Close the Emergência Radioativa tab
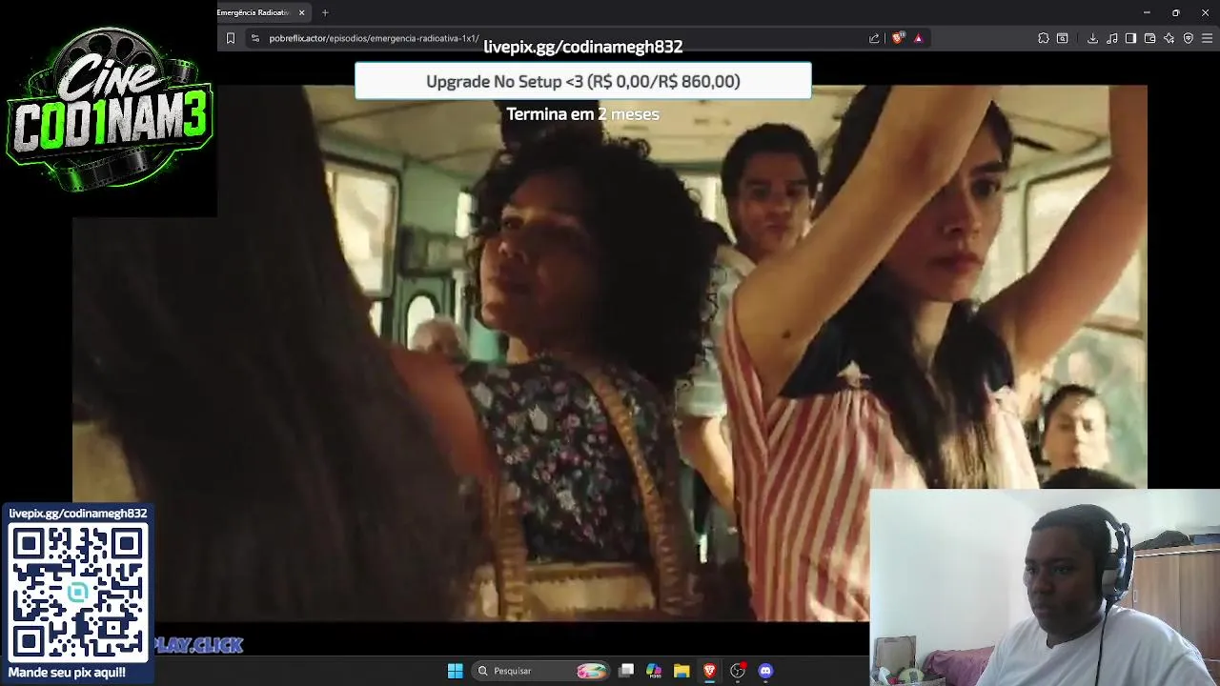 pos(301,12)
